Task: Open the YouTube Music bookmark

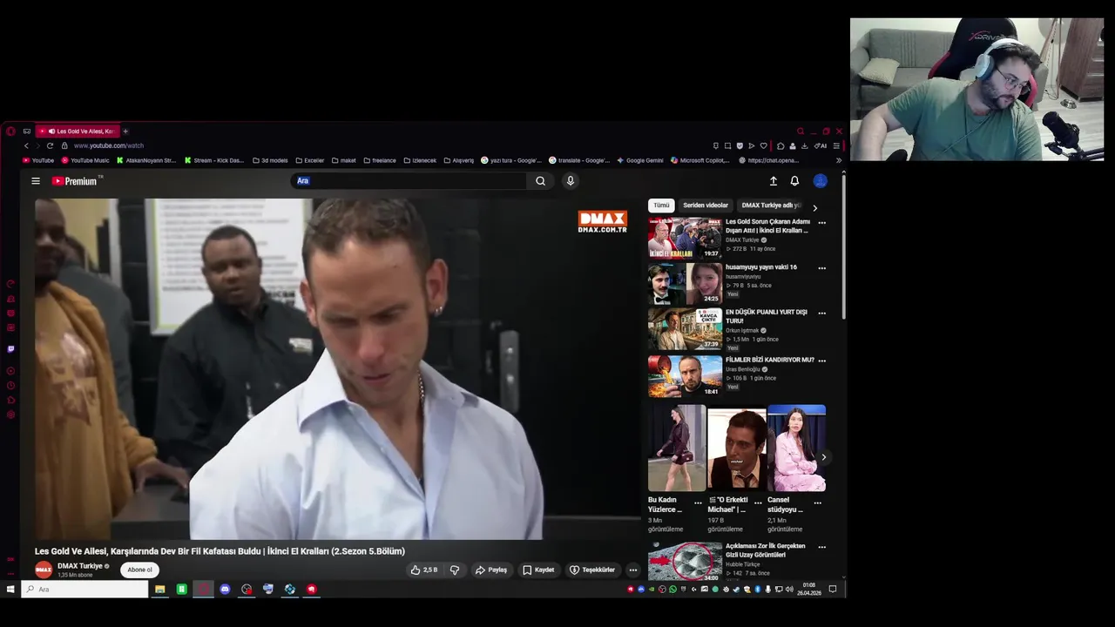Action: (x=84, y=160)
